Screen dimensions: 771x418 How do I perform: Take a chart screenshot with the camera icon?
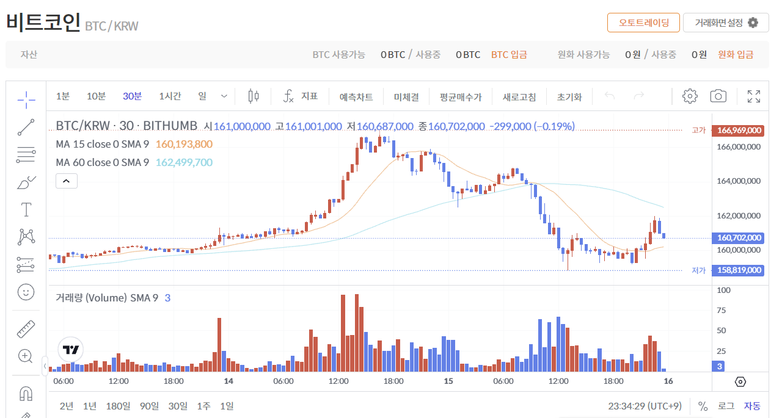[718, 96]
